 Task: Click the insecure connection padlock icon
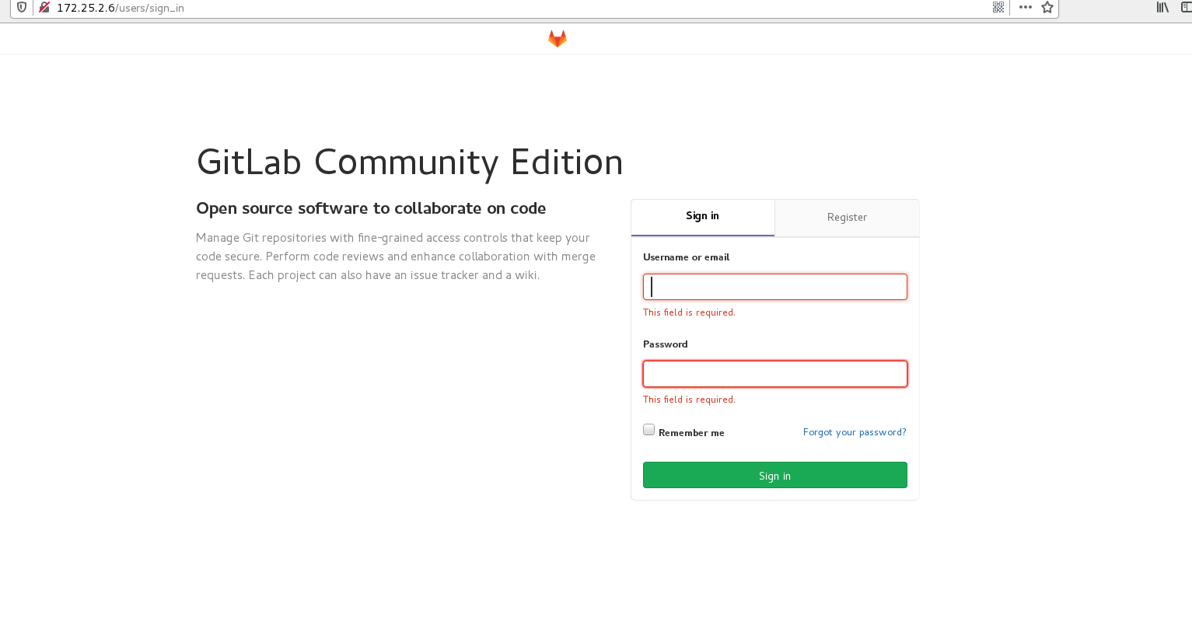coord(44,8)
